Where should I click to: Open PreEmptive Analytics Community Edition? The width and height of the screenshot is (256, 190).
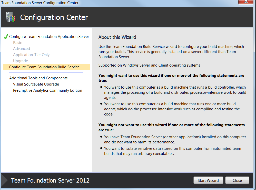(47, 90)
